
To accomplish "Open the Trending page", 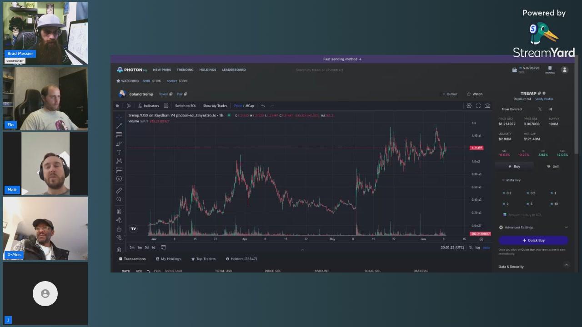I will click(x=185, y=69).
